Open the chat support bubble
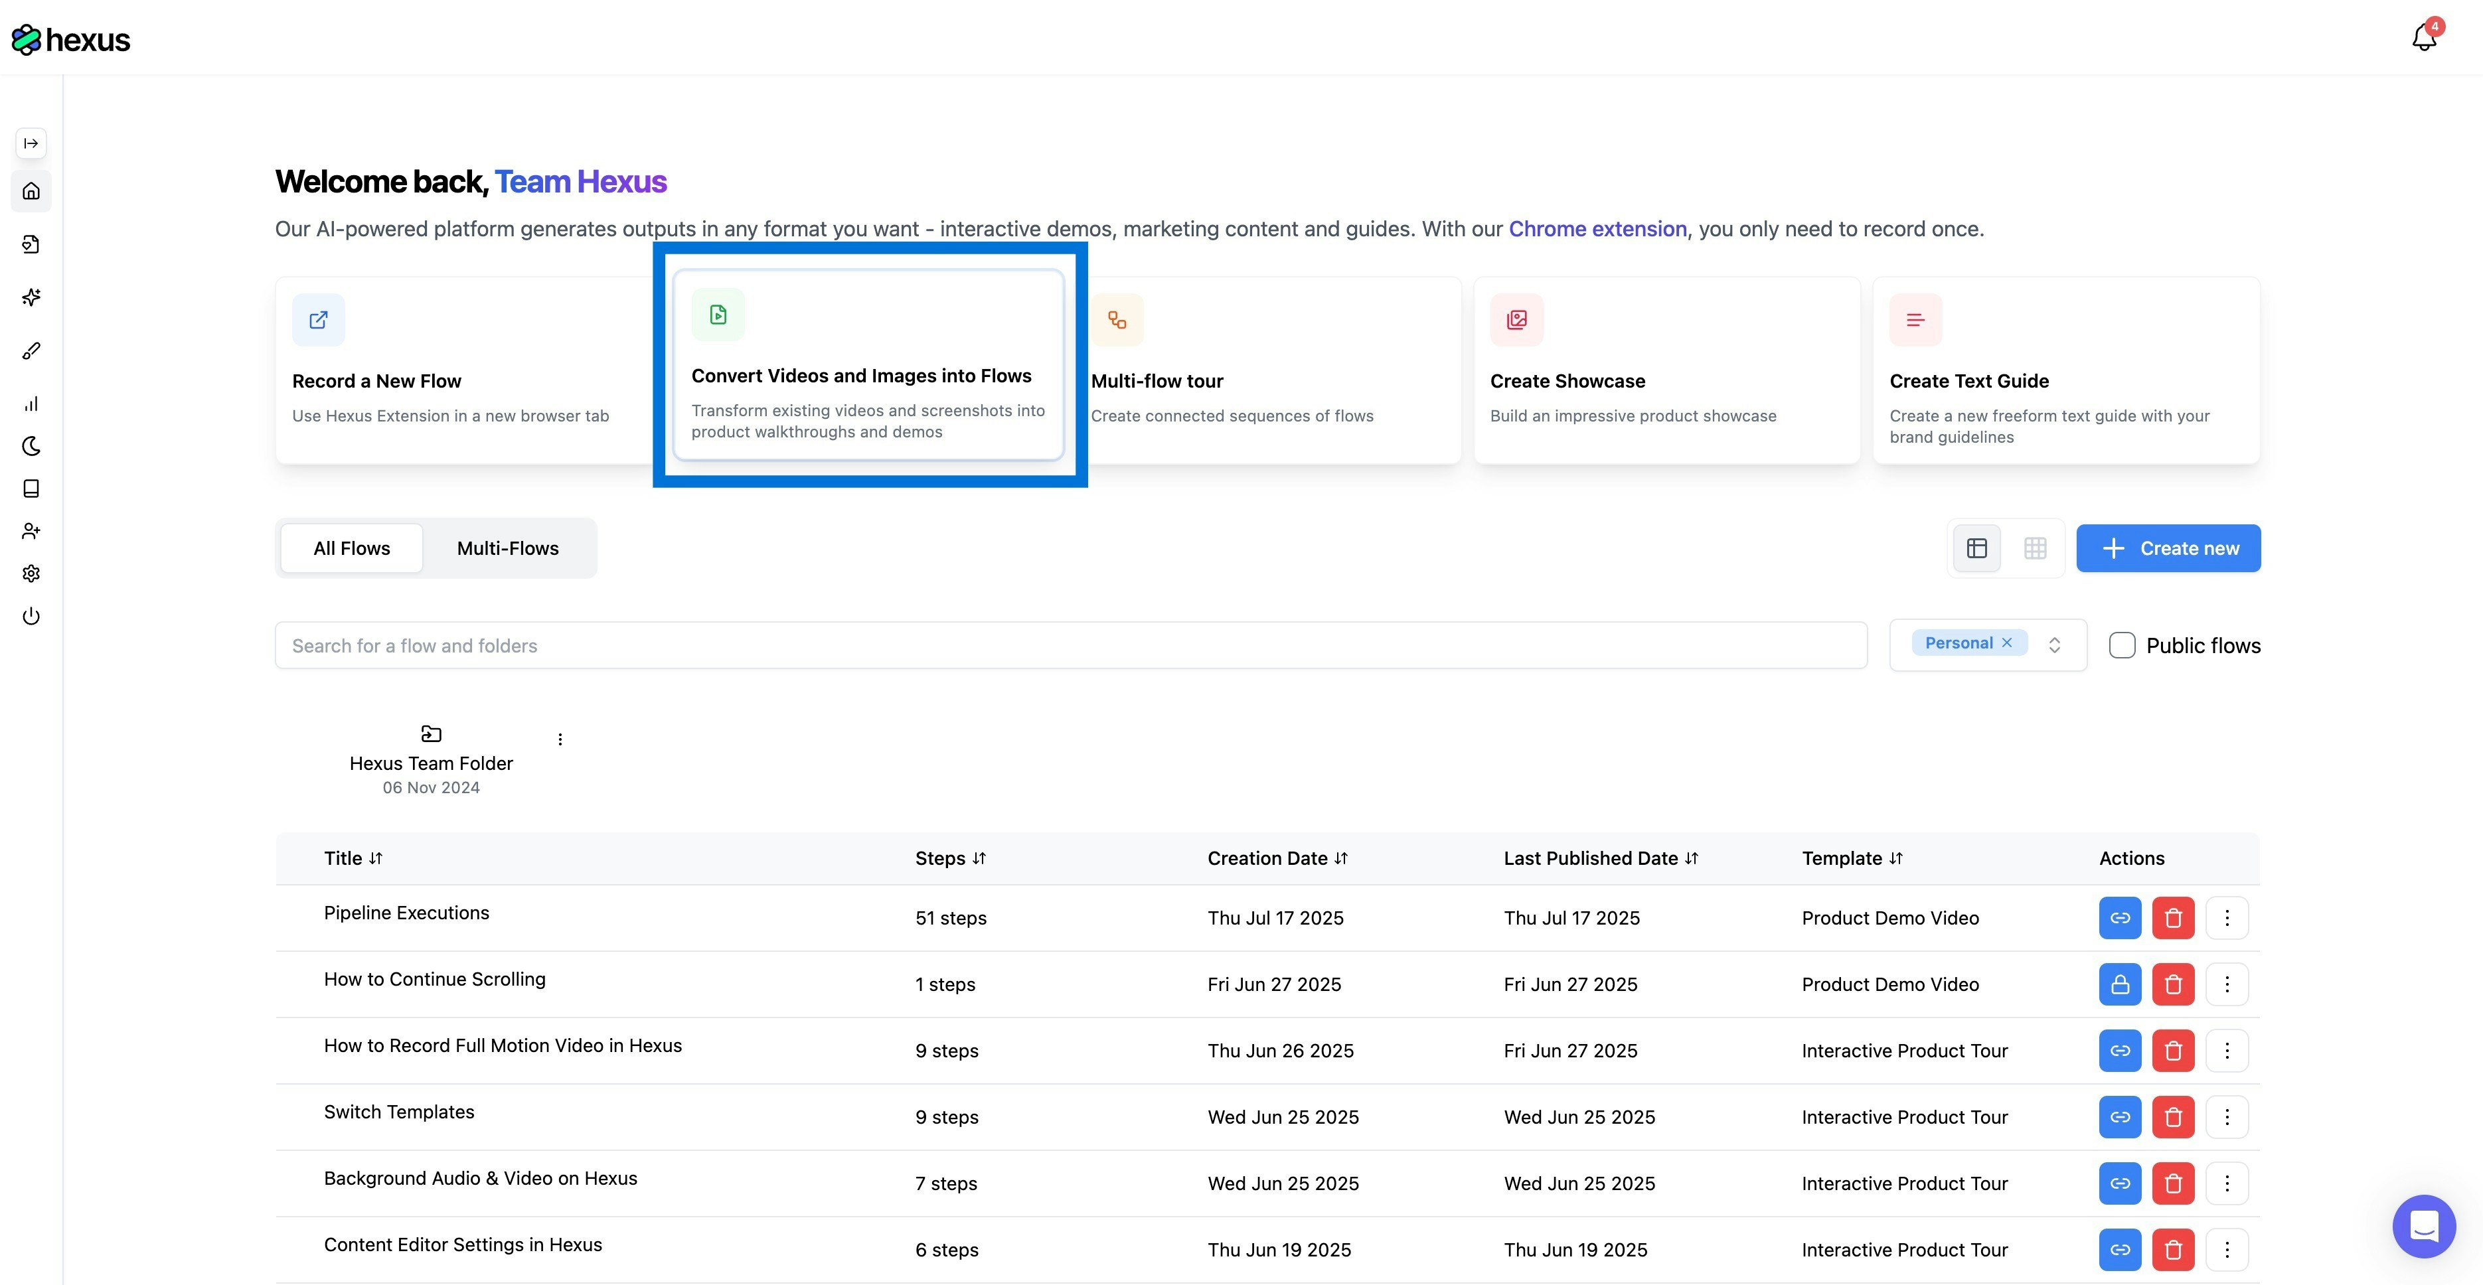Screen dimensions: 2483x1285 pos(2423,1226)
